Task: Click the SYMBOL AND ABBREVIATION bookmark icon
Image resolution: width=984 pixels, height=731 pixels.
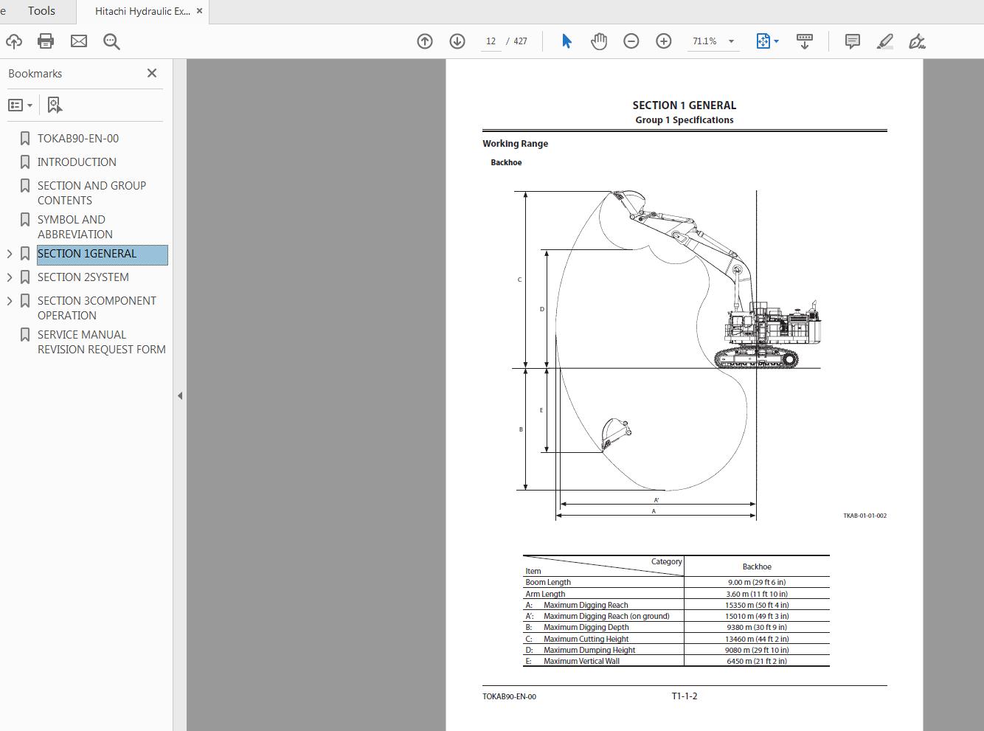Action: pyautogui.click(x=25, y=220)
